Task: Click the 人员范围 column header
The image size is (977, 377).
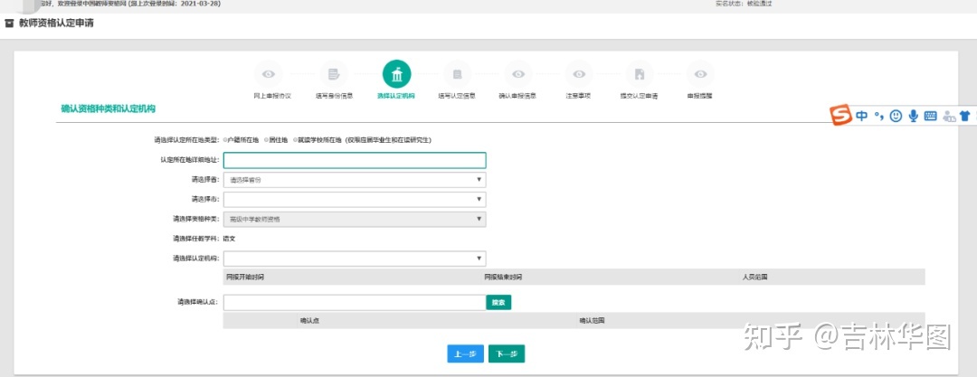Action: pyautogui.click(x=754, y=277)
